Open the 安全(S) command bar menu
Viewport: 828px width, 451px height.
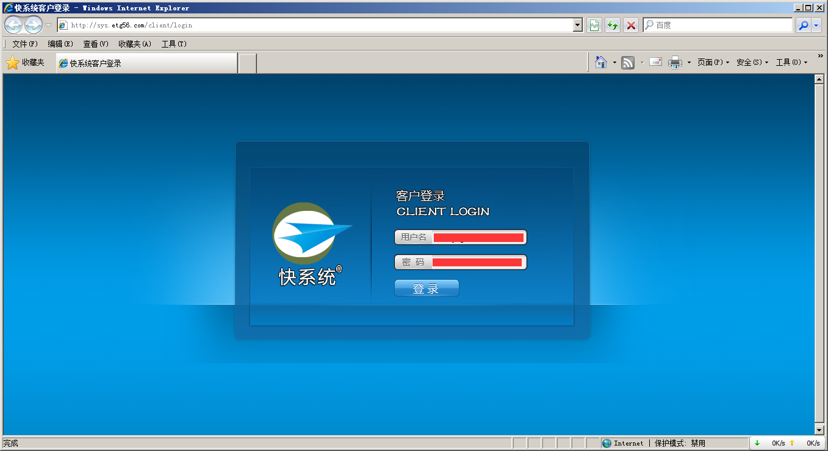(x=752, y=62)
